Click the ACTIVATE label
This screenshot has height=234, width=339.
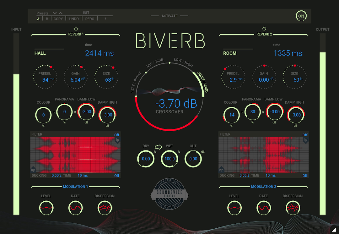click(x=169, y=16)
